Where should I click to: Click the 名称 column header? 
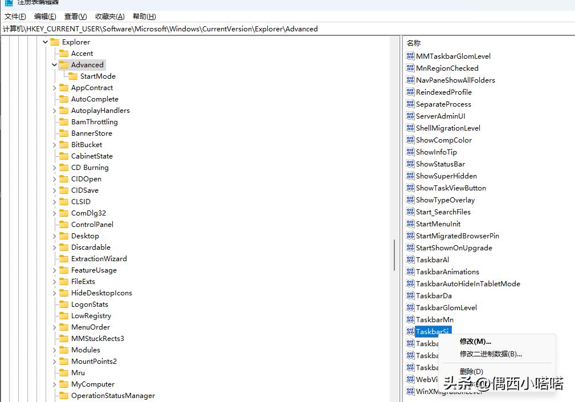[414, 43]
